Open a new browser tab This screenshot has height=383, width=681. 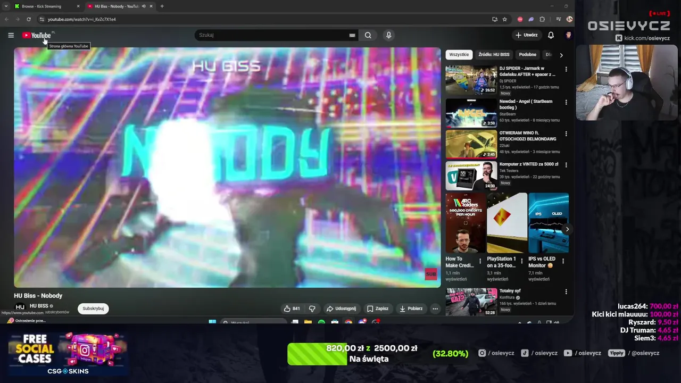pyautogui.click(x=162, y=6)
